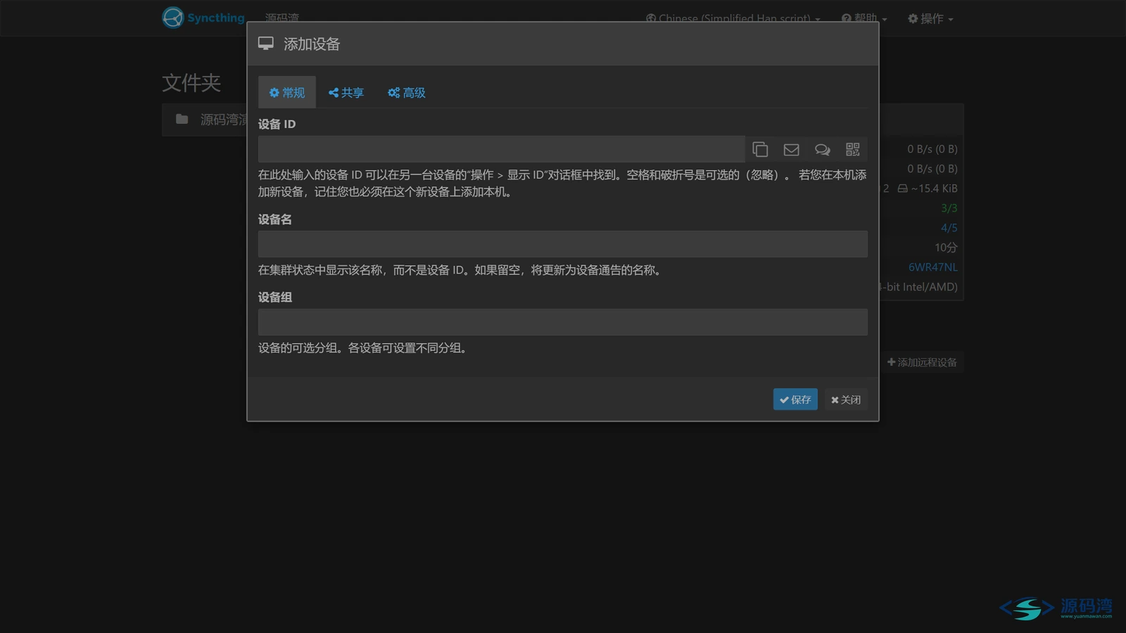Open the QR code icon next to device ID
Viewport: 1126px width, 633px height.
[x=852, y=149]
